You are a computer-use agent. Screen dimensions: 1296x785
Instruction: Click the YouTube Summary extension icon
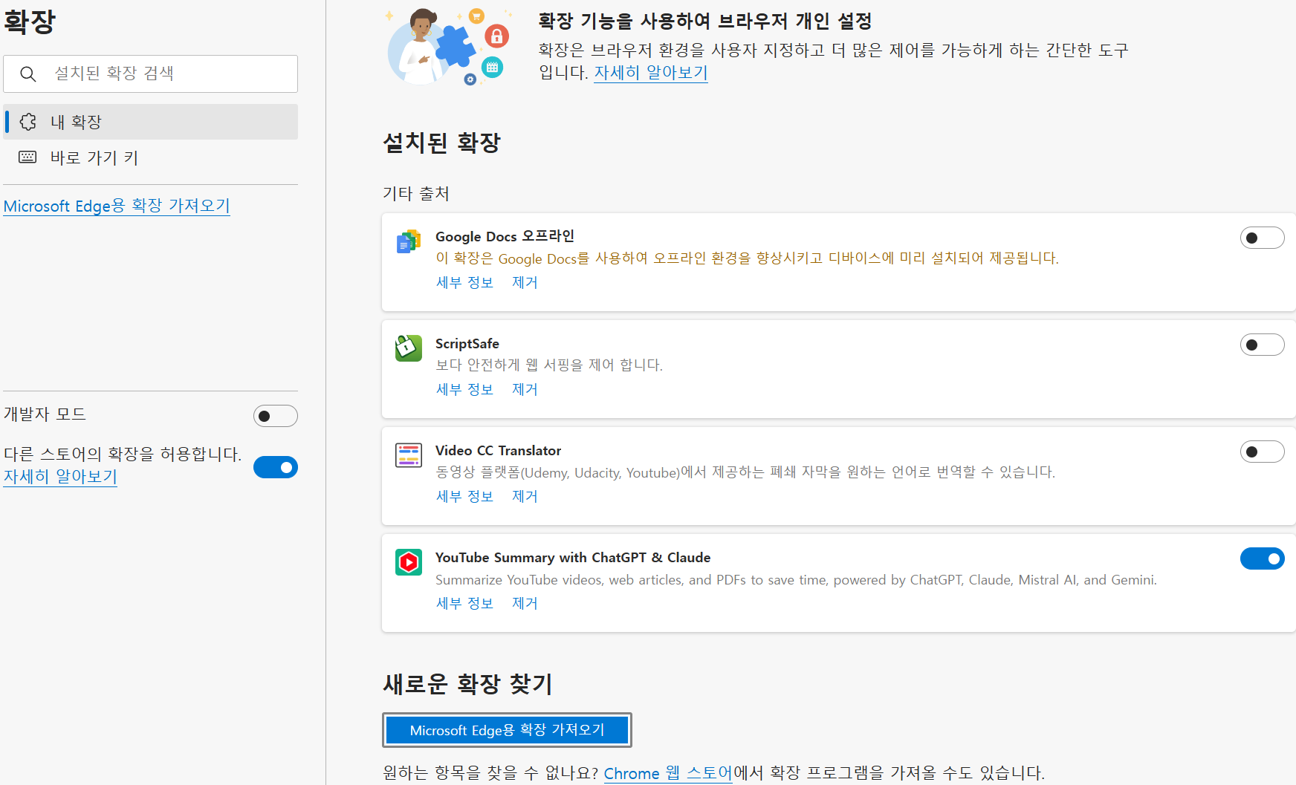409,562
